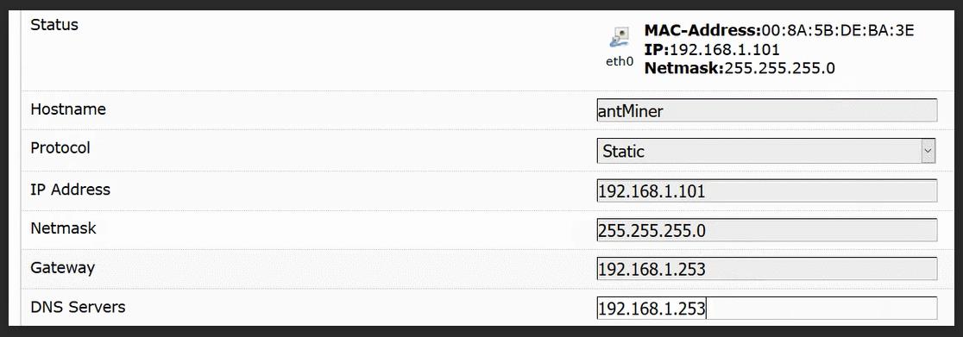Viewport: 963px width, 337px height.
Task: Click the Hostname field containing antMiner
Action: [767, 110]
